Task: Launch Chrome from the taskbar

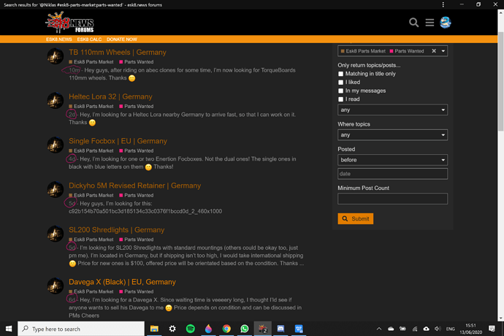Action: click(226, 329)
